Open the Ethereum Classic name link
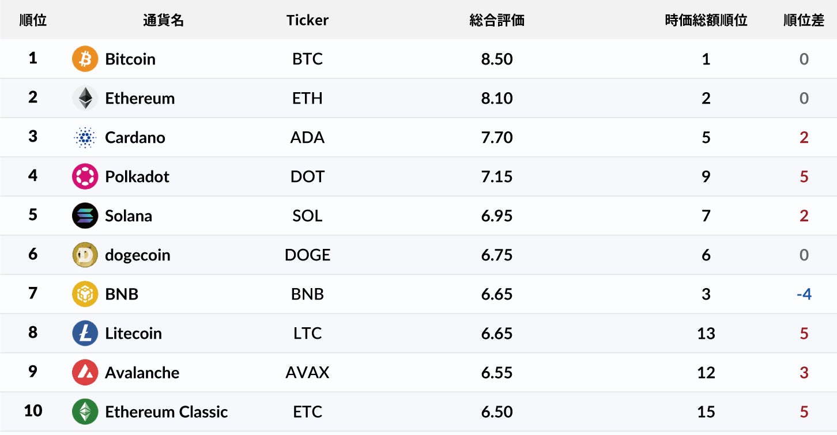This screenshot has width=837, height=435. [166, 412]
